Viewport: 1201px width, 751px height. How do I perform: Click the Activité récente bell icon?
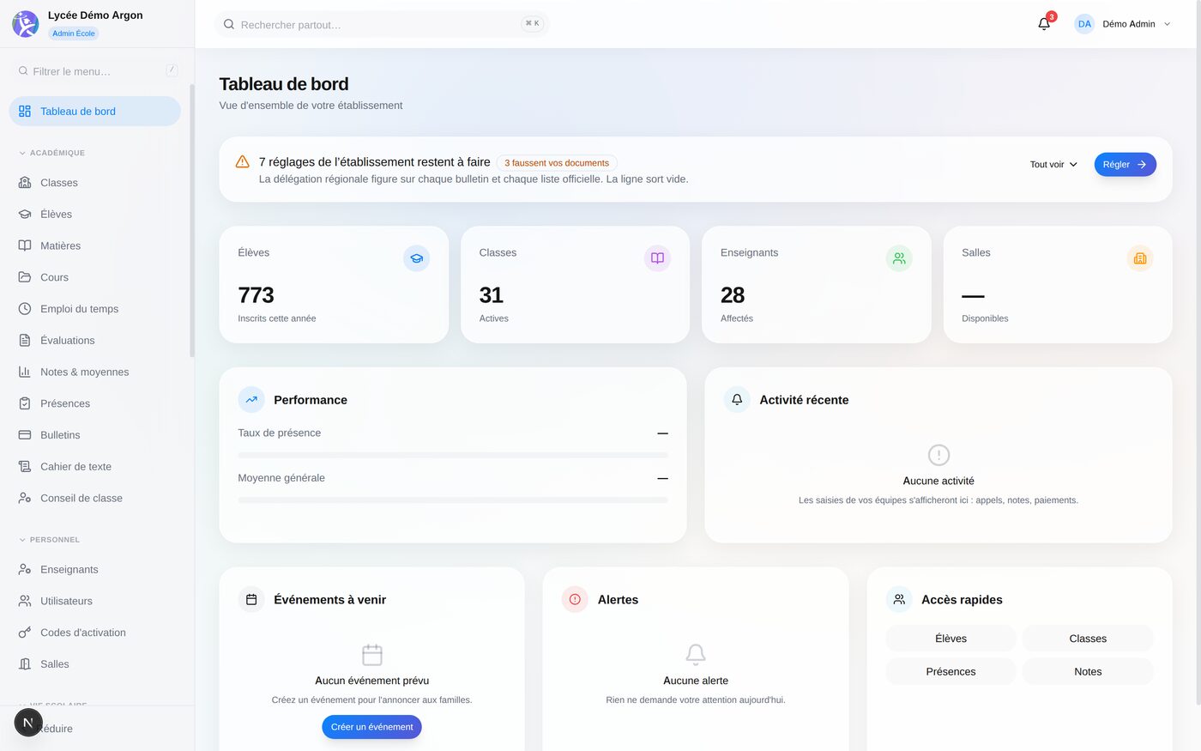pos(737,400)
